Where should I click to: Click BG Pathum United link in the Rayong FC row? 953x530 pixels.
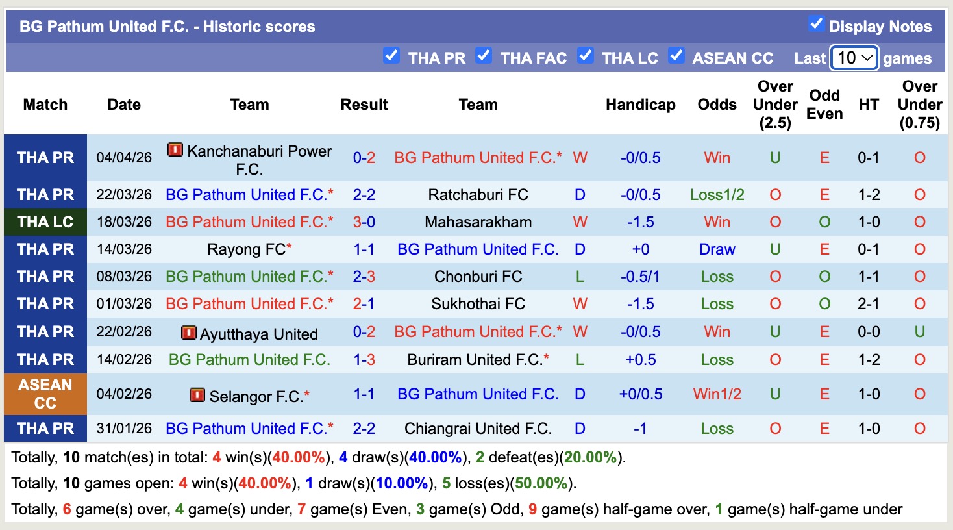click(x=478, y=249)
